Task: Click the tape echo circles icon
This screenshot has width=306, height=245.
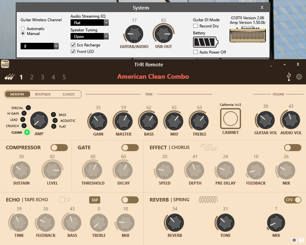Action: coord(65,200)
